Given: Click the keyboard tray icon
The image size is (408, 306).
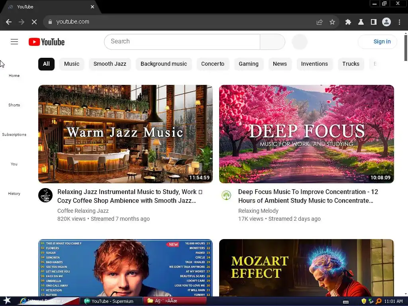Looking at the screenshot, I should [x=346, y=302].
